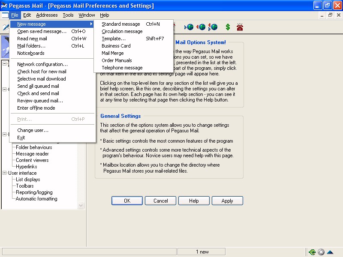Viewport: 343px width, 257px height.
Task: Select Noticeboards in the File menu
Action: point(52,53)
